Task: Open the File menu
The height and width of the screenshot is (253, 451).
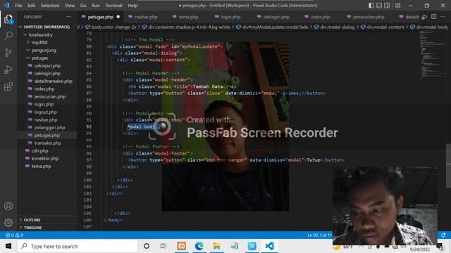Action: coord(18,6)
